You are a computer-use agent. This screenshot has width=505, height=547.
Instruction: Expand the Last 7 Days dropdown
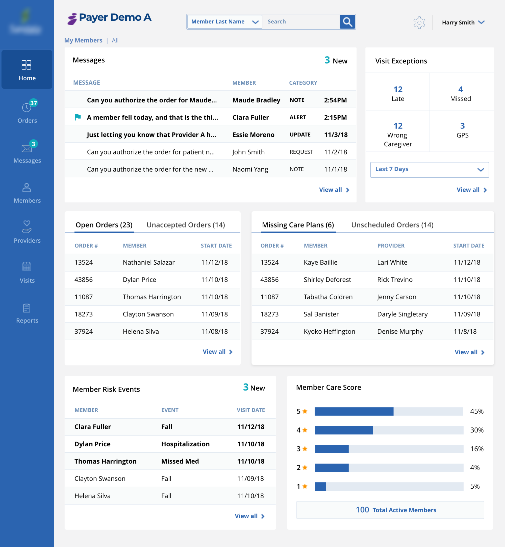(430, 170)
